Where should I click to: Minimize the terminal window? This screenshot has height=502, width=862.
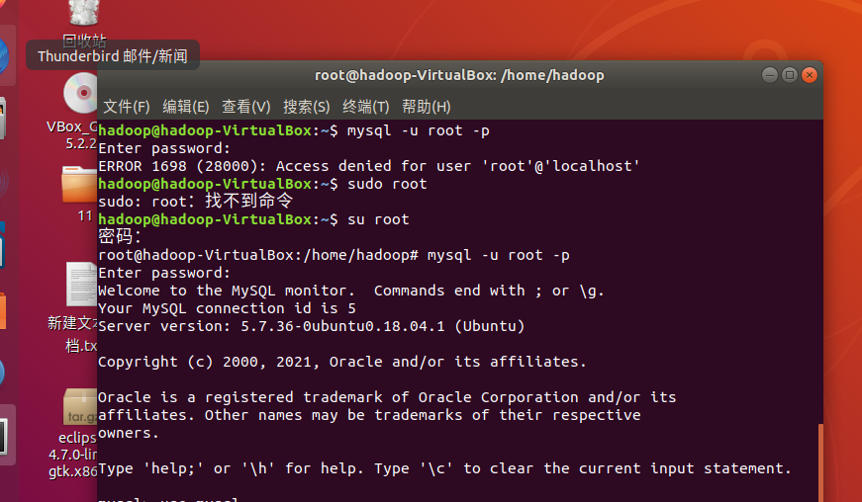[x=770, y=75]
